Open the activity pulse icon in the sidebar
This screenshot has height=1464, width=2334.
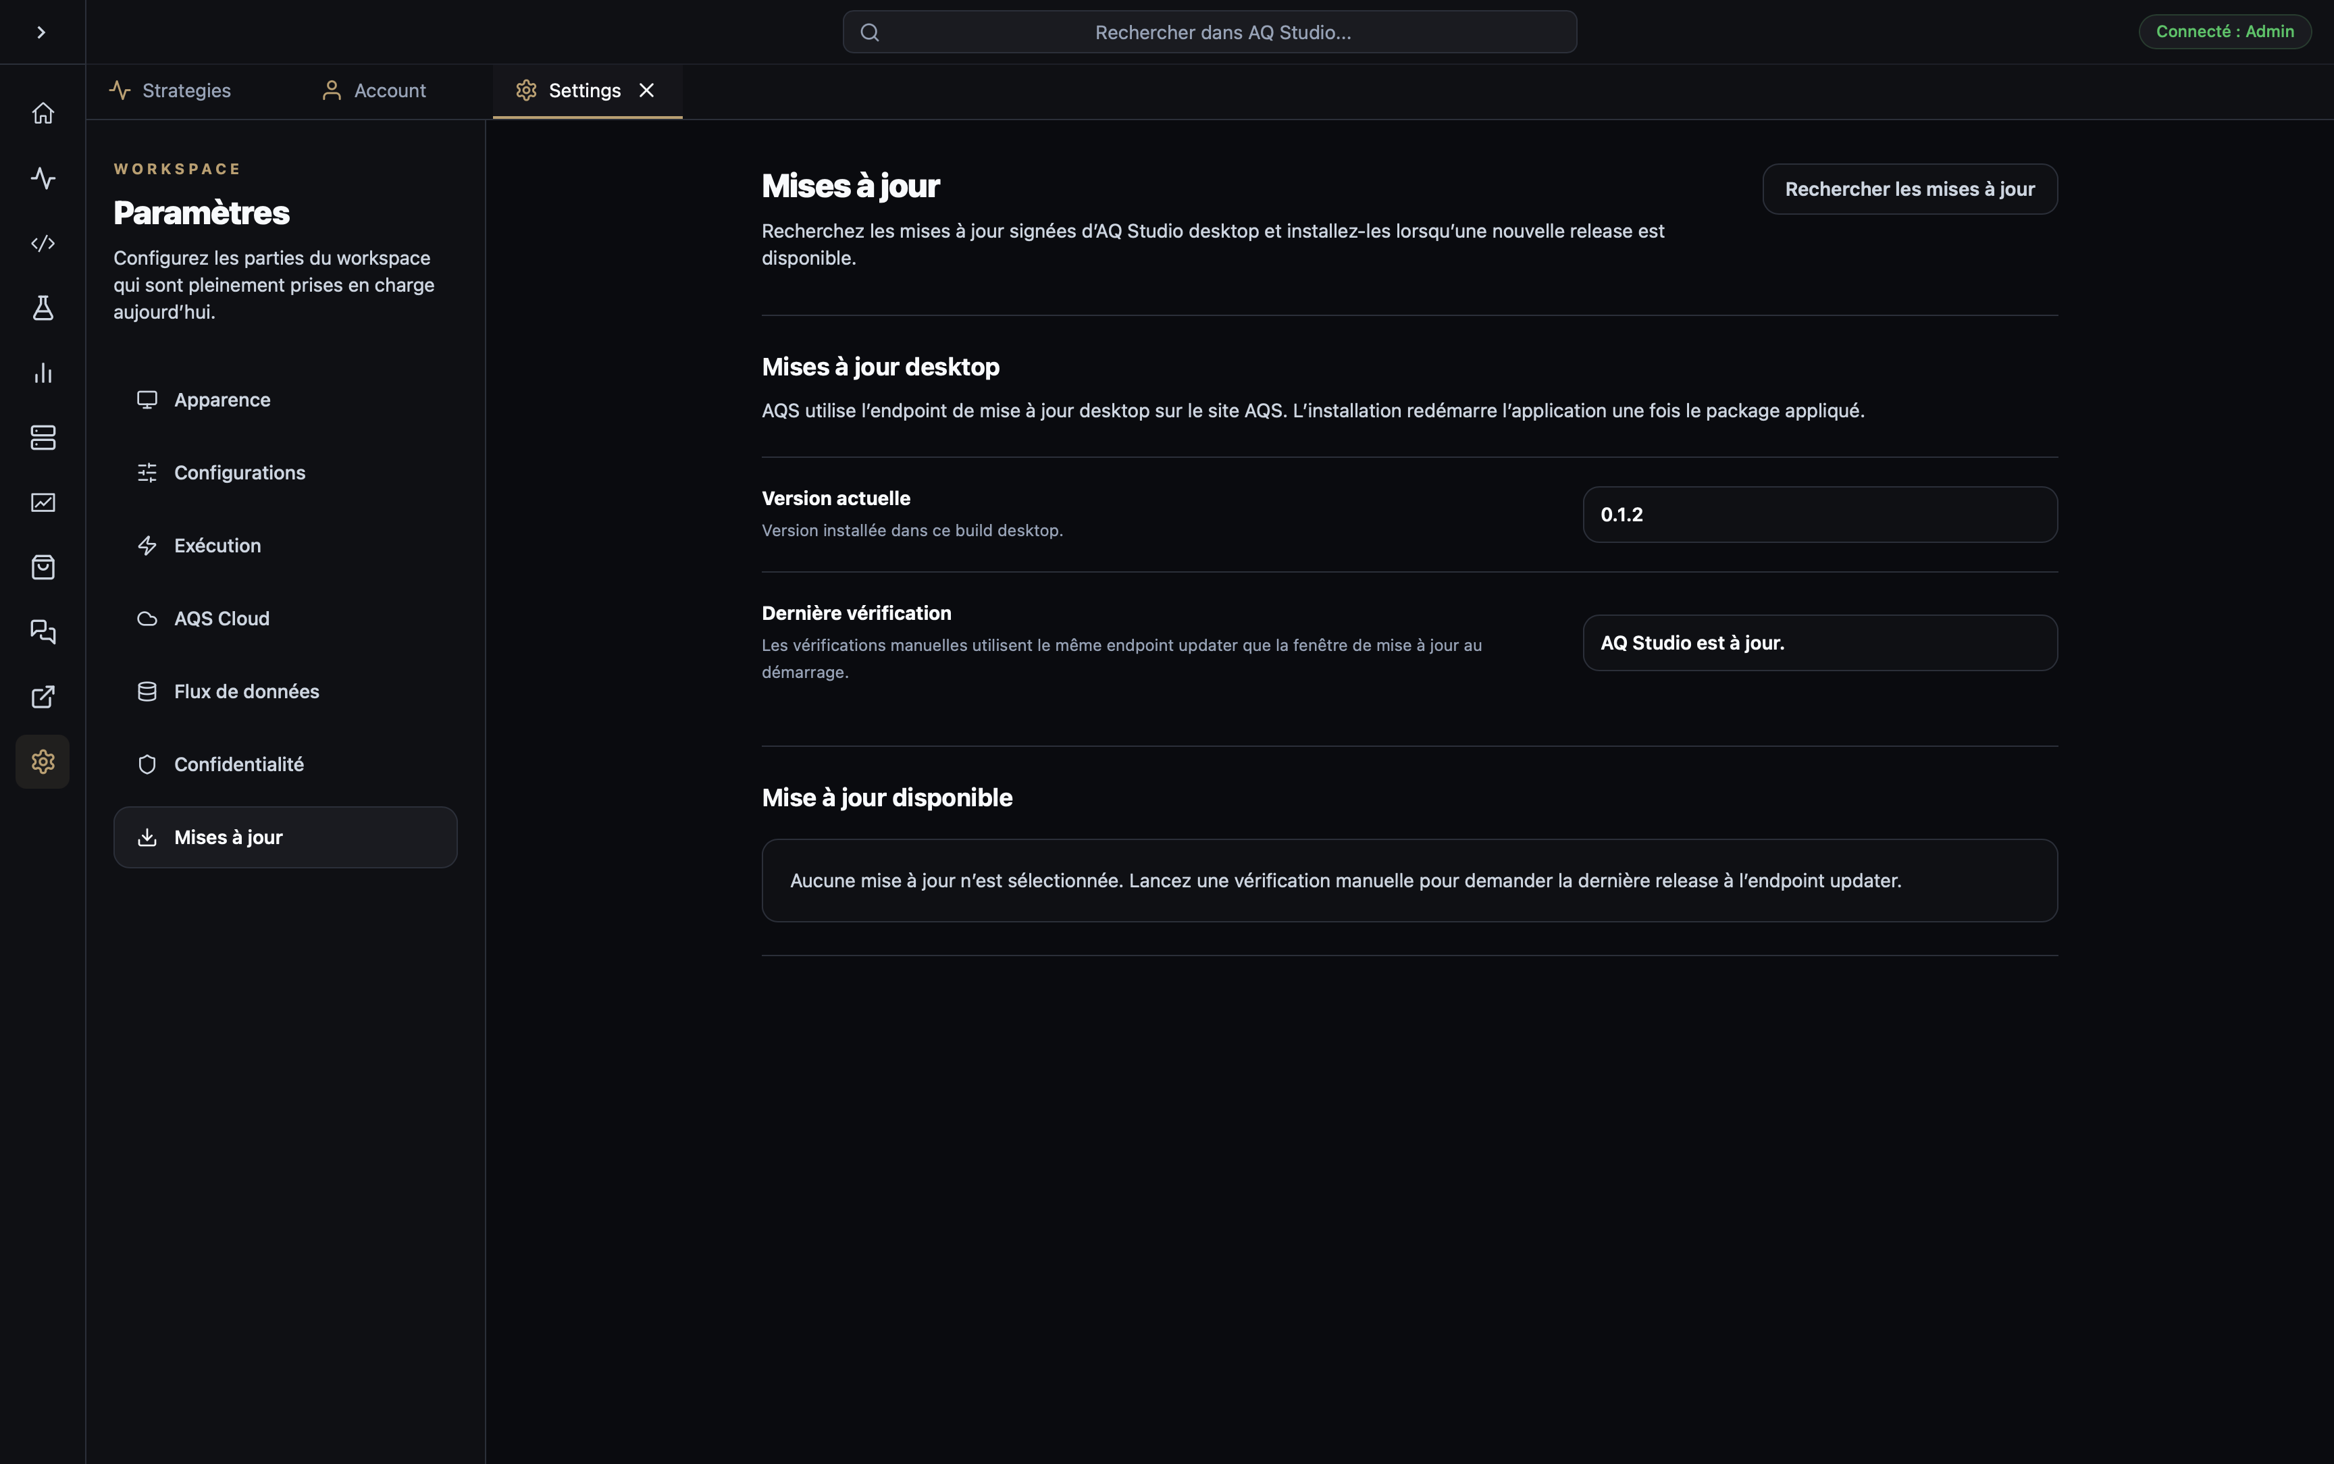[x=43, y=178]
